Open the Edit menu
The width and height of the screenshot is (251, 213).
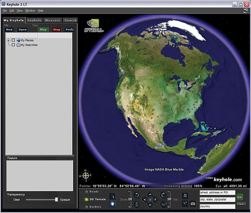coord(11,11)
